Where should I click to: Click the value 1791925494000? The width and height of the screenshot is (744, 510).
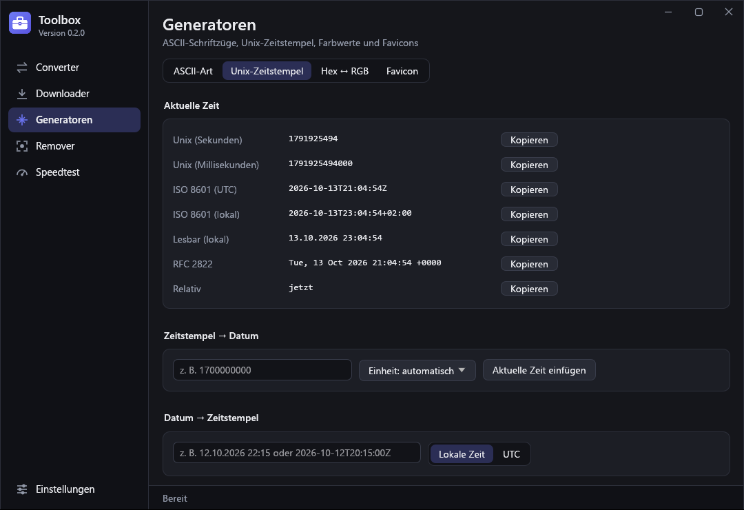click(x=321, y=163)
